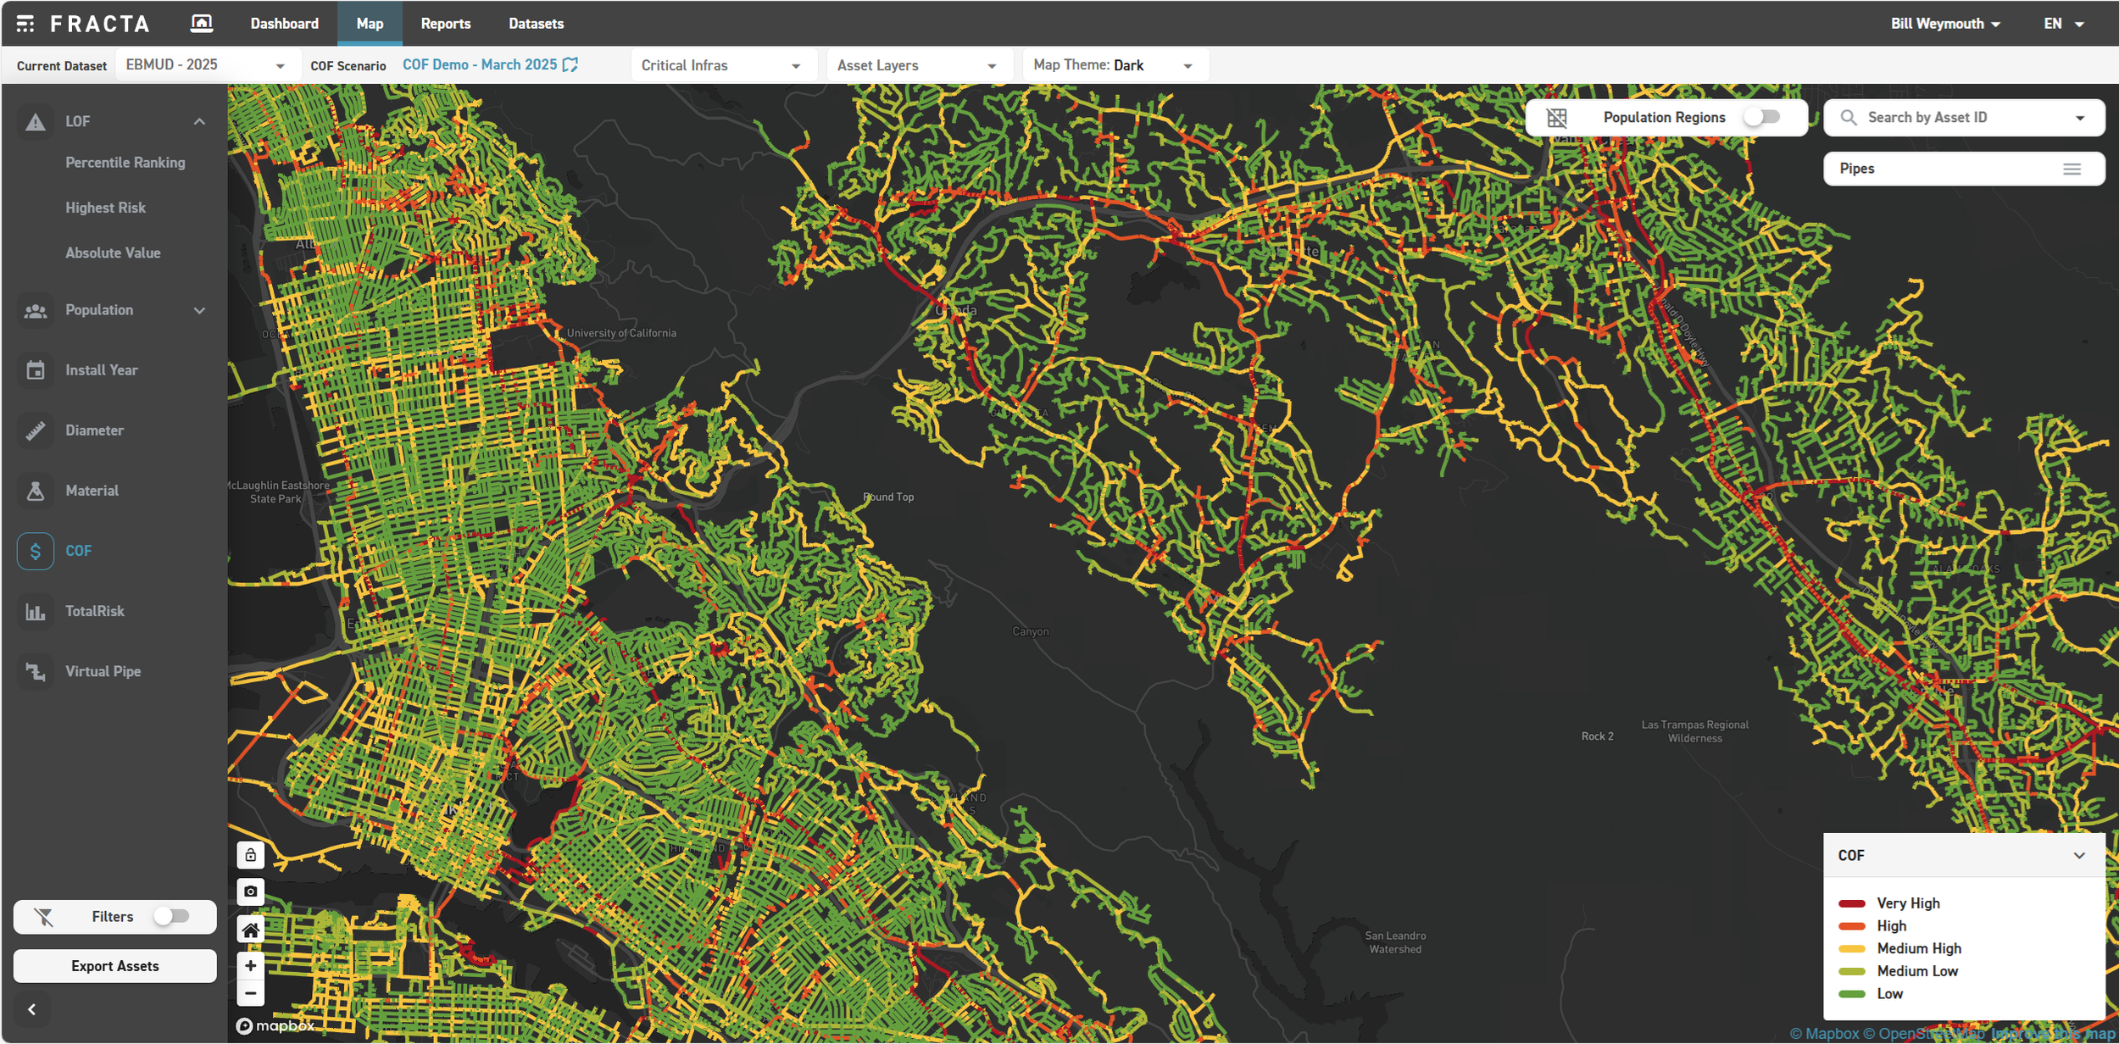Toggle the Filters switch

coord(172,917)
